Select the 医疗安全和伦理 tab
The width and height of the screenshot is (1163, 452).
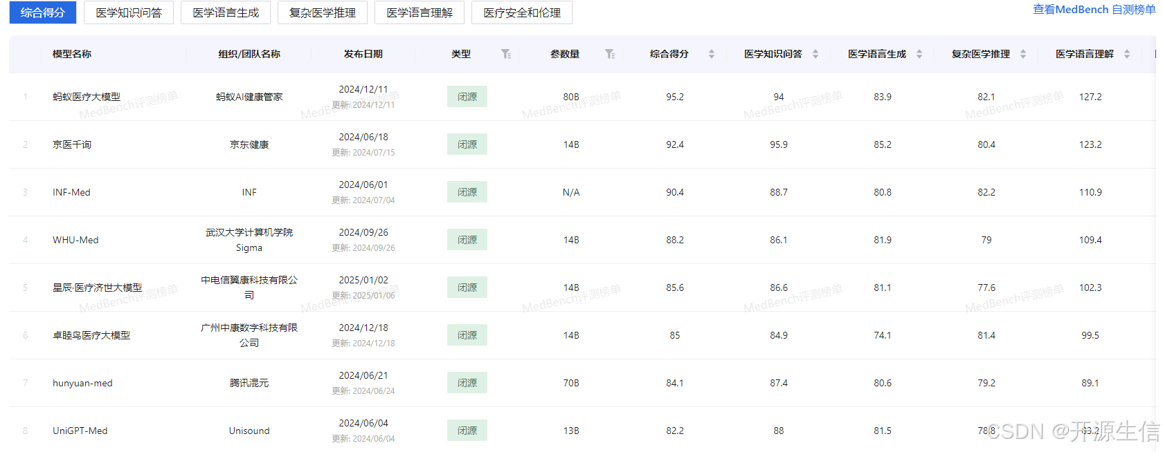click(x=522, y=12)
